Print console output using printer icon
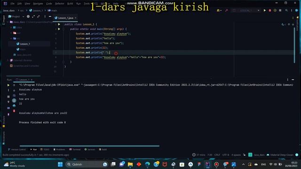This screenshot has height=169, width=301. 14,106
